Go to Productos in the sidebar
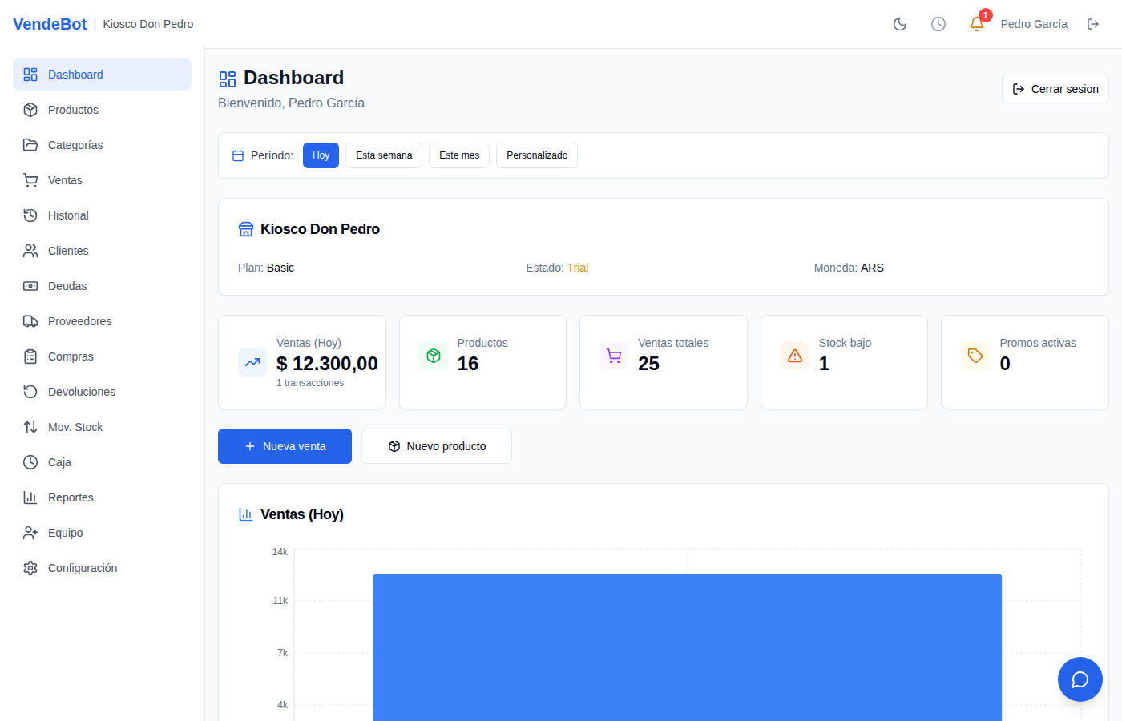 pyautogui.click(x=102, y=110)
